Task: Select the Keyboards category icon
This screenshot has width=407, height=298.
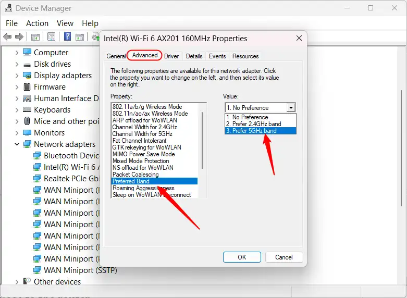Action: [27, 109]
